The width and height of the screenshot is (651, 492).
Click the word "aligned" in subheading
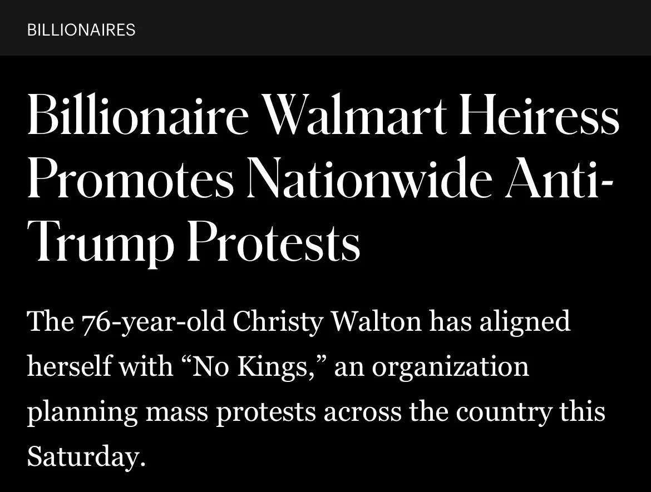pos(525,322)
